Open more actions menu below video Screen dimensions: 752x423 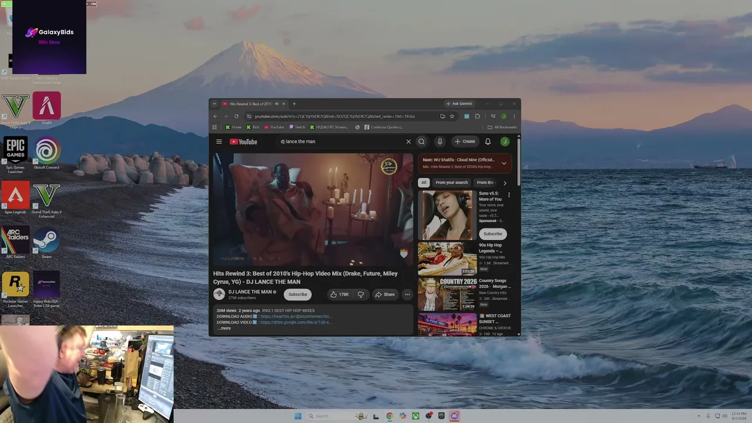click(x=407, y=294)
